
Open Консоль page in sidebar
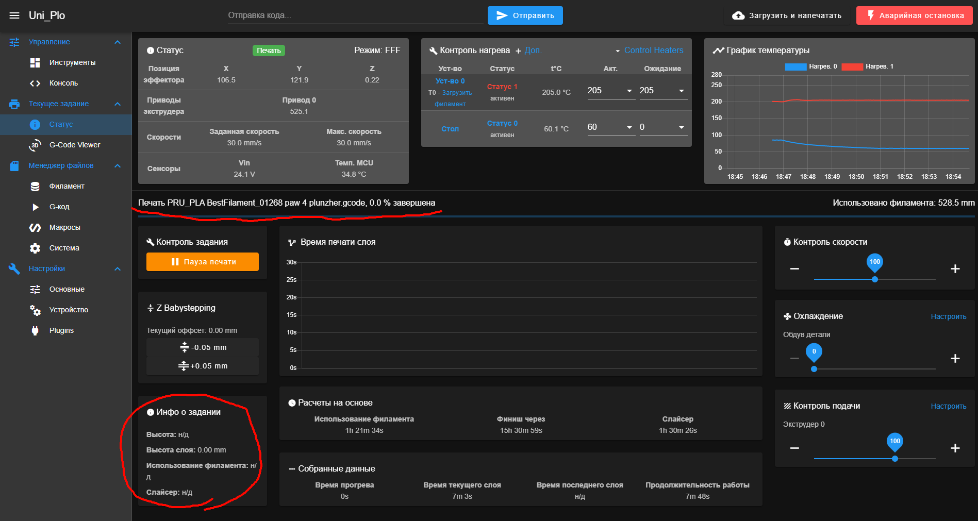(x=66, y=83)
